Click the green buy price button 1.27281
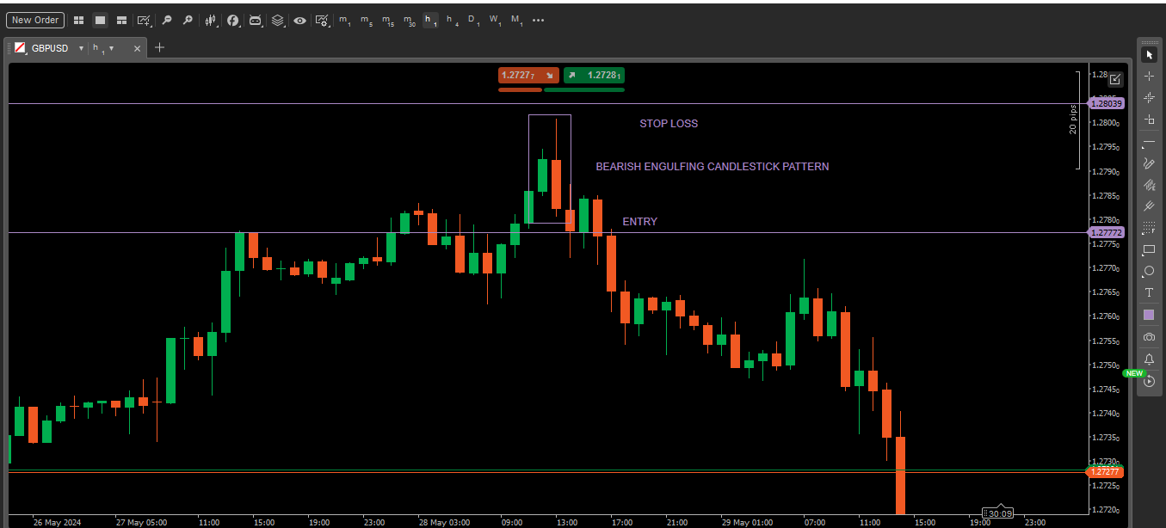Screen dimensions: 1166x528 [593, 75]
